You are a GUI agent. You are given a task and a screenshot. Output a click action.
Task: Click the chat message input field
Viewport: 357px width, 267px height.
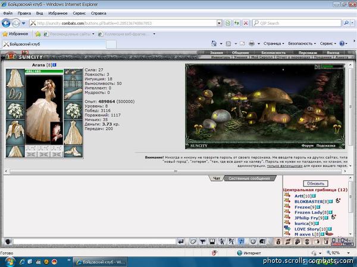95,241
